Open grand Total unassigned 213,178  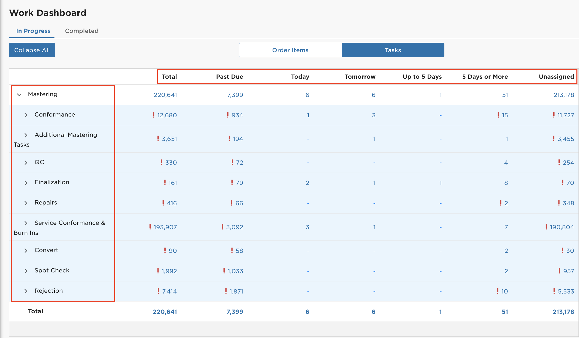[563, 312]
